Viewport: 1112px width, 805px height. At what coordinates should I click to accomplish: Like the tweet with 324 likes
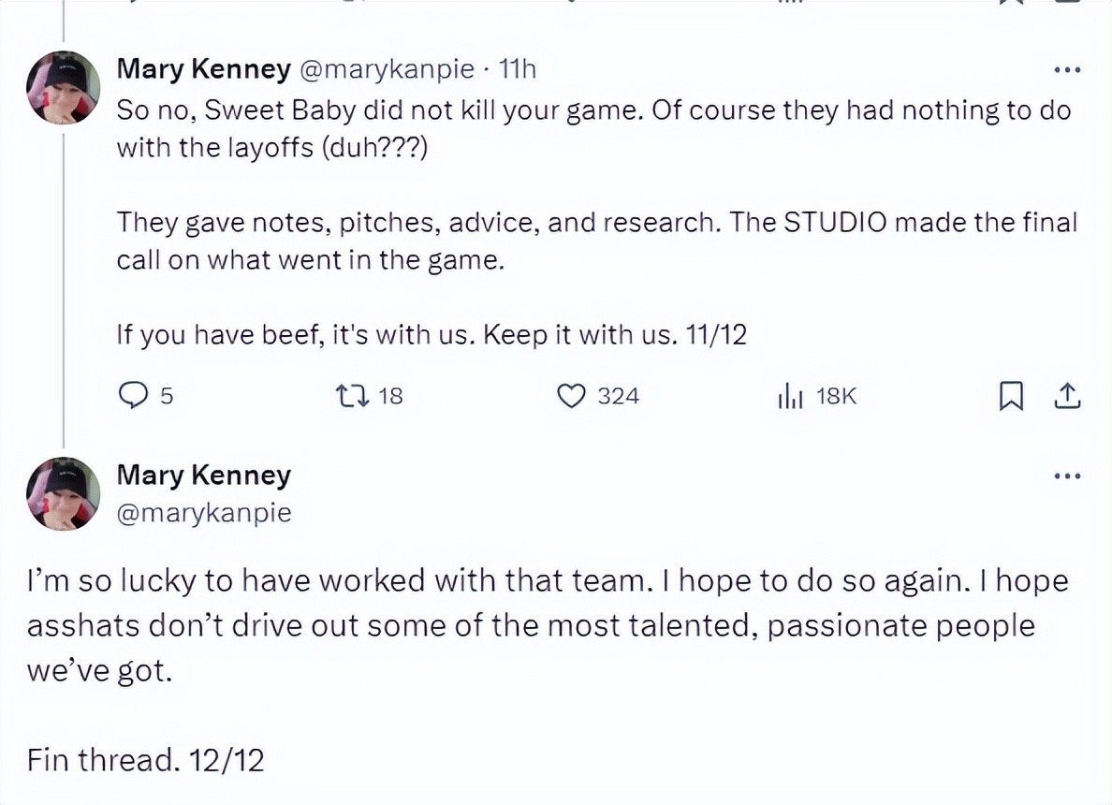(571, 396)
